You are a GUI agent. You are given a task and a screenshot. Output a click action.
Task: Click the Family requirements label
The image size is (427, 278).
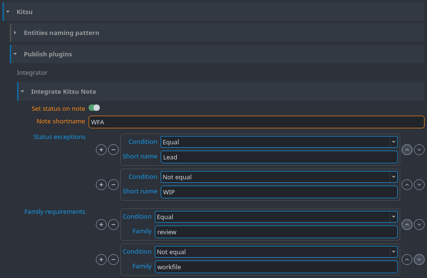click(x=55, y=212)
